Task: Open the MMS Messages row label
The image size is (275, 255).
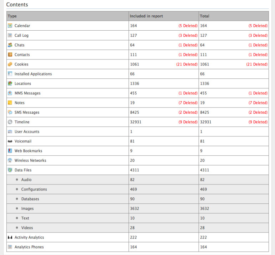Action: [x=27, y=93]
